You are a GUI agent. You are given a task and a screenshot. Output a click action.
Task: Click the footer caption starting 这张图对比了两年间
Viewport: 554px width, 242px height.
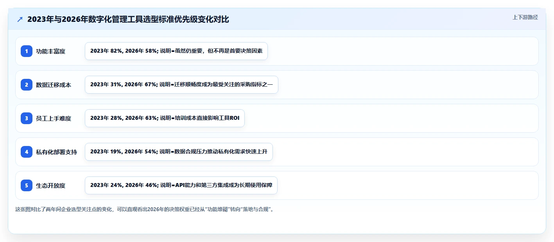[145, 209]
